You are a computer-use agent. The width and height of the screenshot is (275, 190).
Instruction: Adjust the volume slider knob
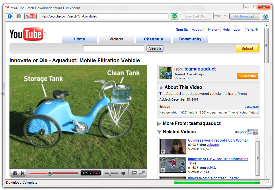tap(110, 173)
